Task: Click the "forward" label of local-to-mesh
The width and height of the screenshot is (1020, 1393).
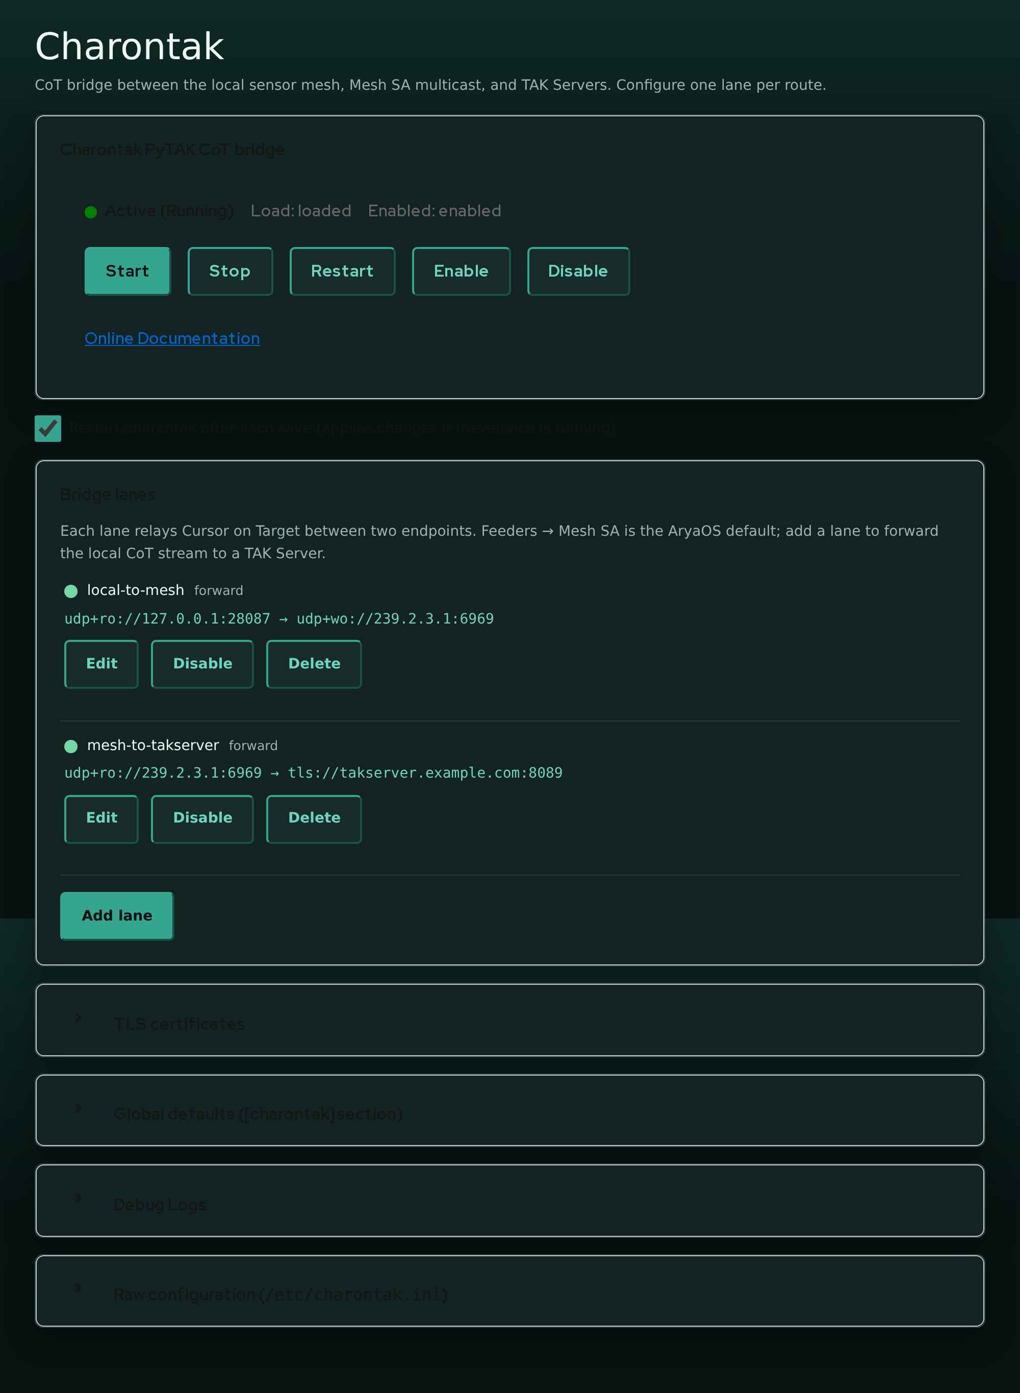Action: [219, 590]
